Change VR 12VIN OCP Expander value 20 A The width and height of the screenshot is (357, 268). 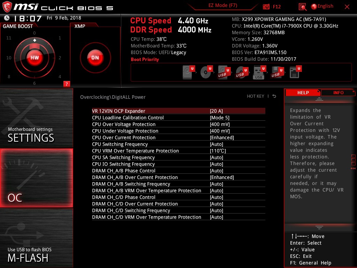tap(216, 111)
